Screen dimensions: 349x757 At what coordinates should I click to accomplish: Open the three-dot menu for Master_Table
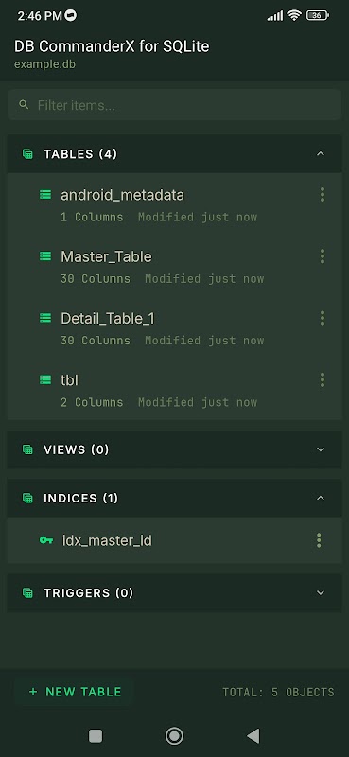coord(322,255)
